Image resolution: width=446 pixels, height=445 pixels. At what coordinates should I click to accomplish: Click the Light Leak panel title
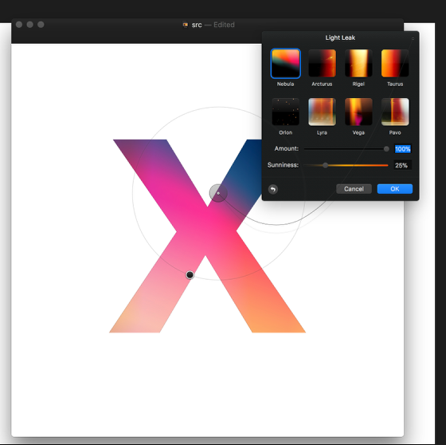click(x=340, y=37)
